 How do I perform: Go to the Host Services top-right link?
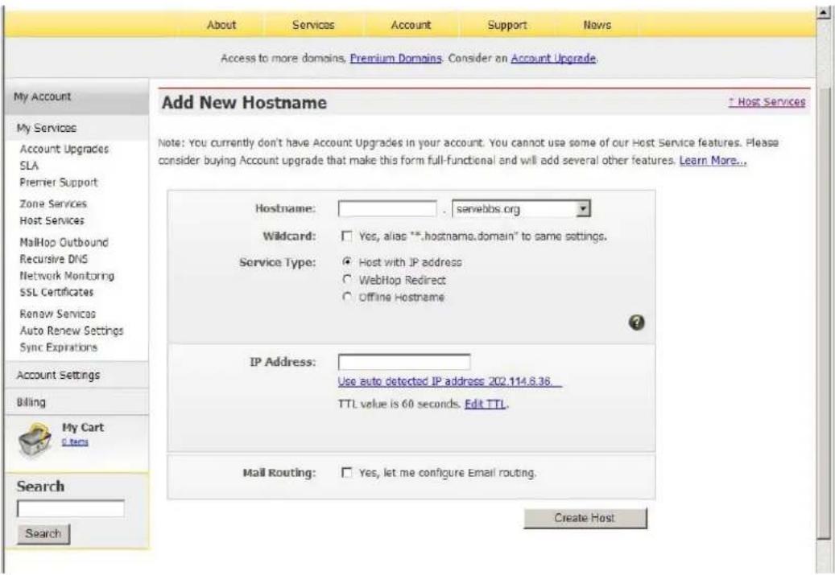(767, 101)
